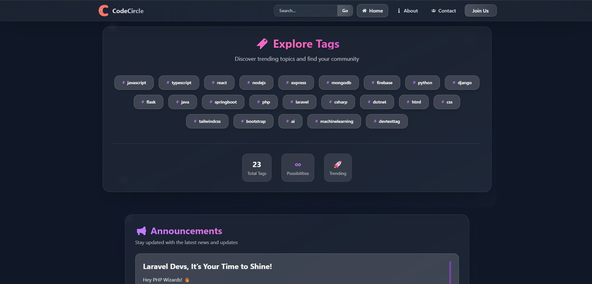Click the announcement card purple scrollbar

pos(450,272)
